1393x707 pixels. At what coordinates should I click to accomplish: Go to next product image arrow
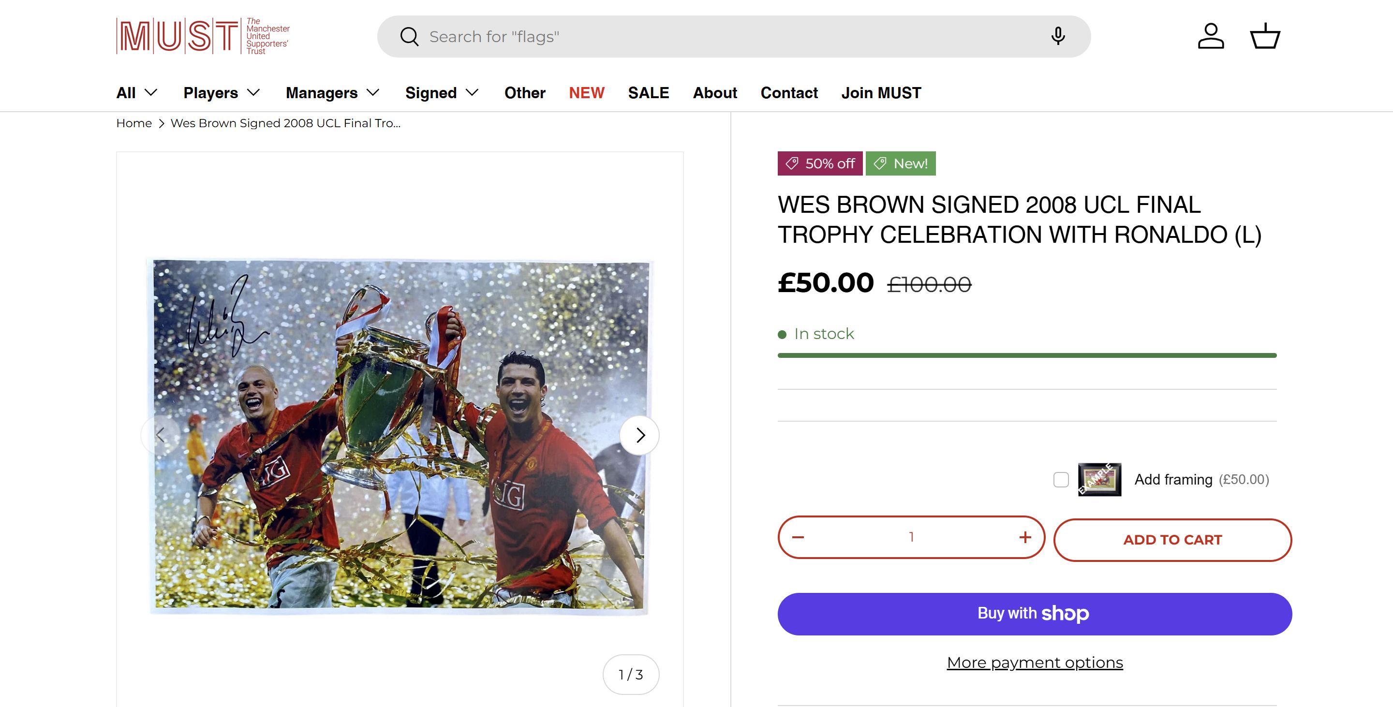[640, 435]
